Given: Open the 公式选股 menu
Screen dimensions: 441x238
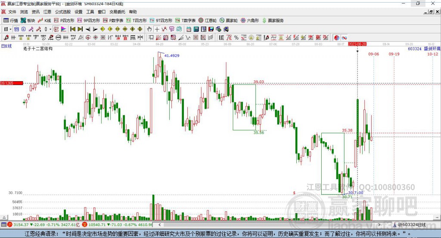Looking at the screenshot, I should (63, 12).
